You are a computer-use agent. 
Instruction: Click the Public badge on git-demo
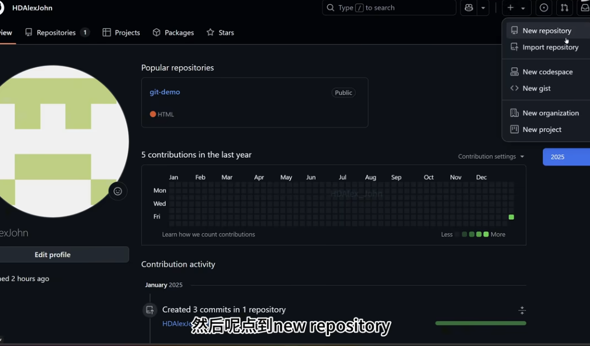[x=343, y=93]
